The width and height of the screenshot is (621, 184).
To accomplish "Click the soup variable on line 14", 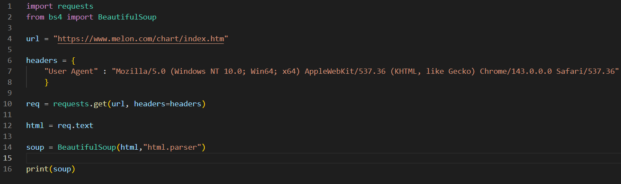I will [35, 147].
